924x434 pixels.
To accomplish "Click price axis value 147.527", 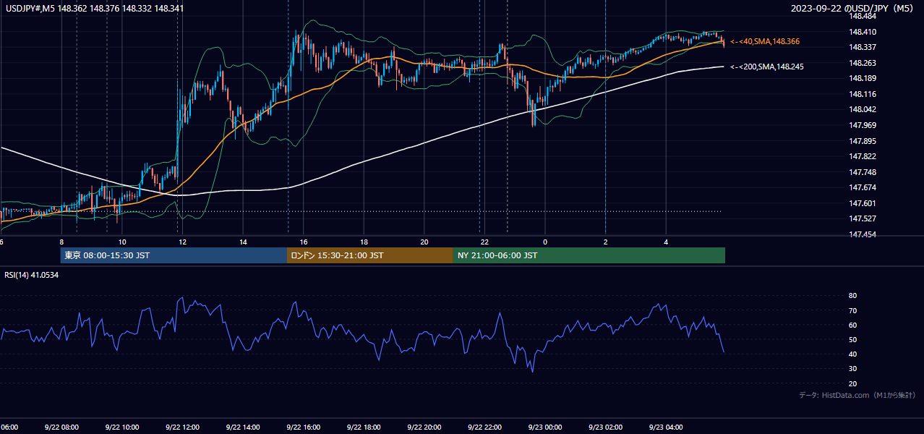I will [x=863, y=218].
